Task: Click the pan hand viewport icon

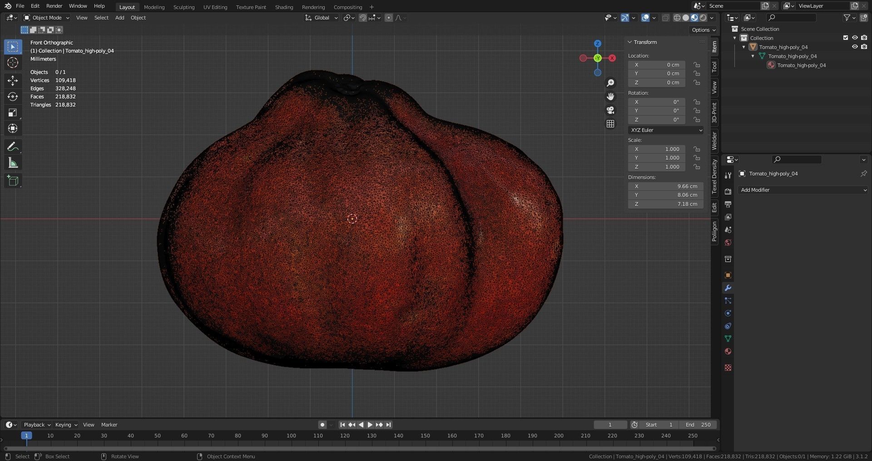Action: [x=610, y=97]
